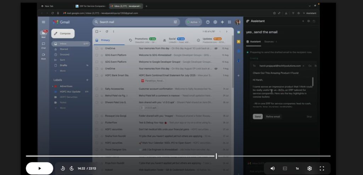Viewport: 363px width, 175px height.
Task: Open video player settings gear
Action: (309, 169)
